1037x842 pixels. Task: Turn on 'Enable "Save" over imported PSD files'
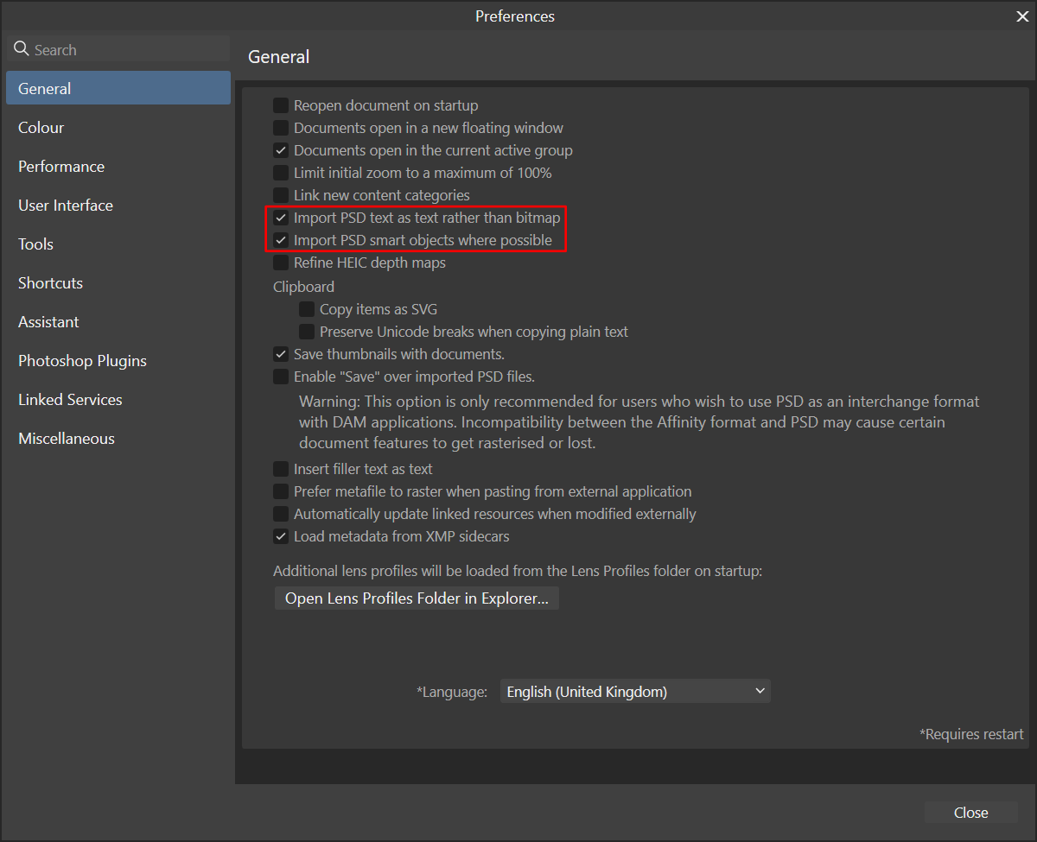point(280,377)
